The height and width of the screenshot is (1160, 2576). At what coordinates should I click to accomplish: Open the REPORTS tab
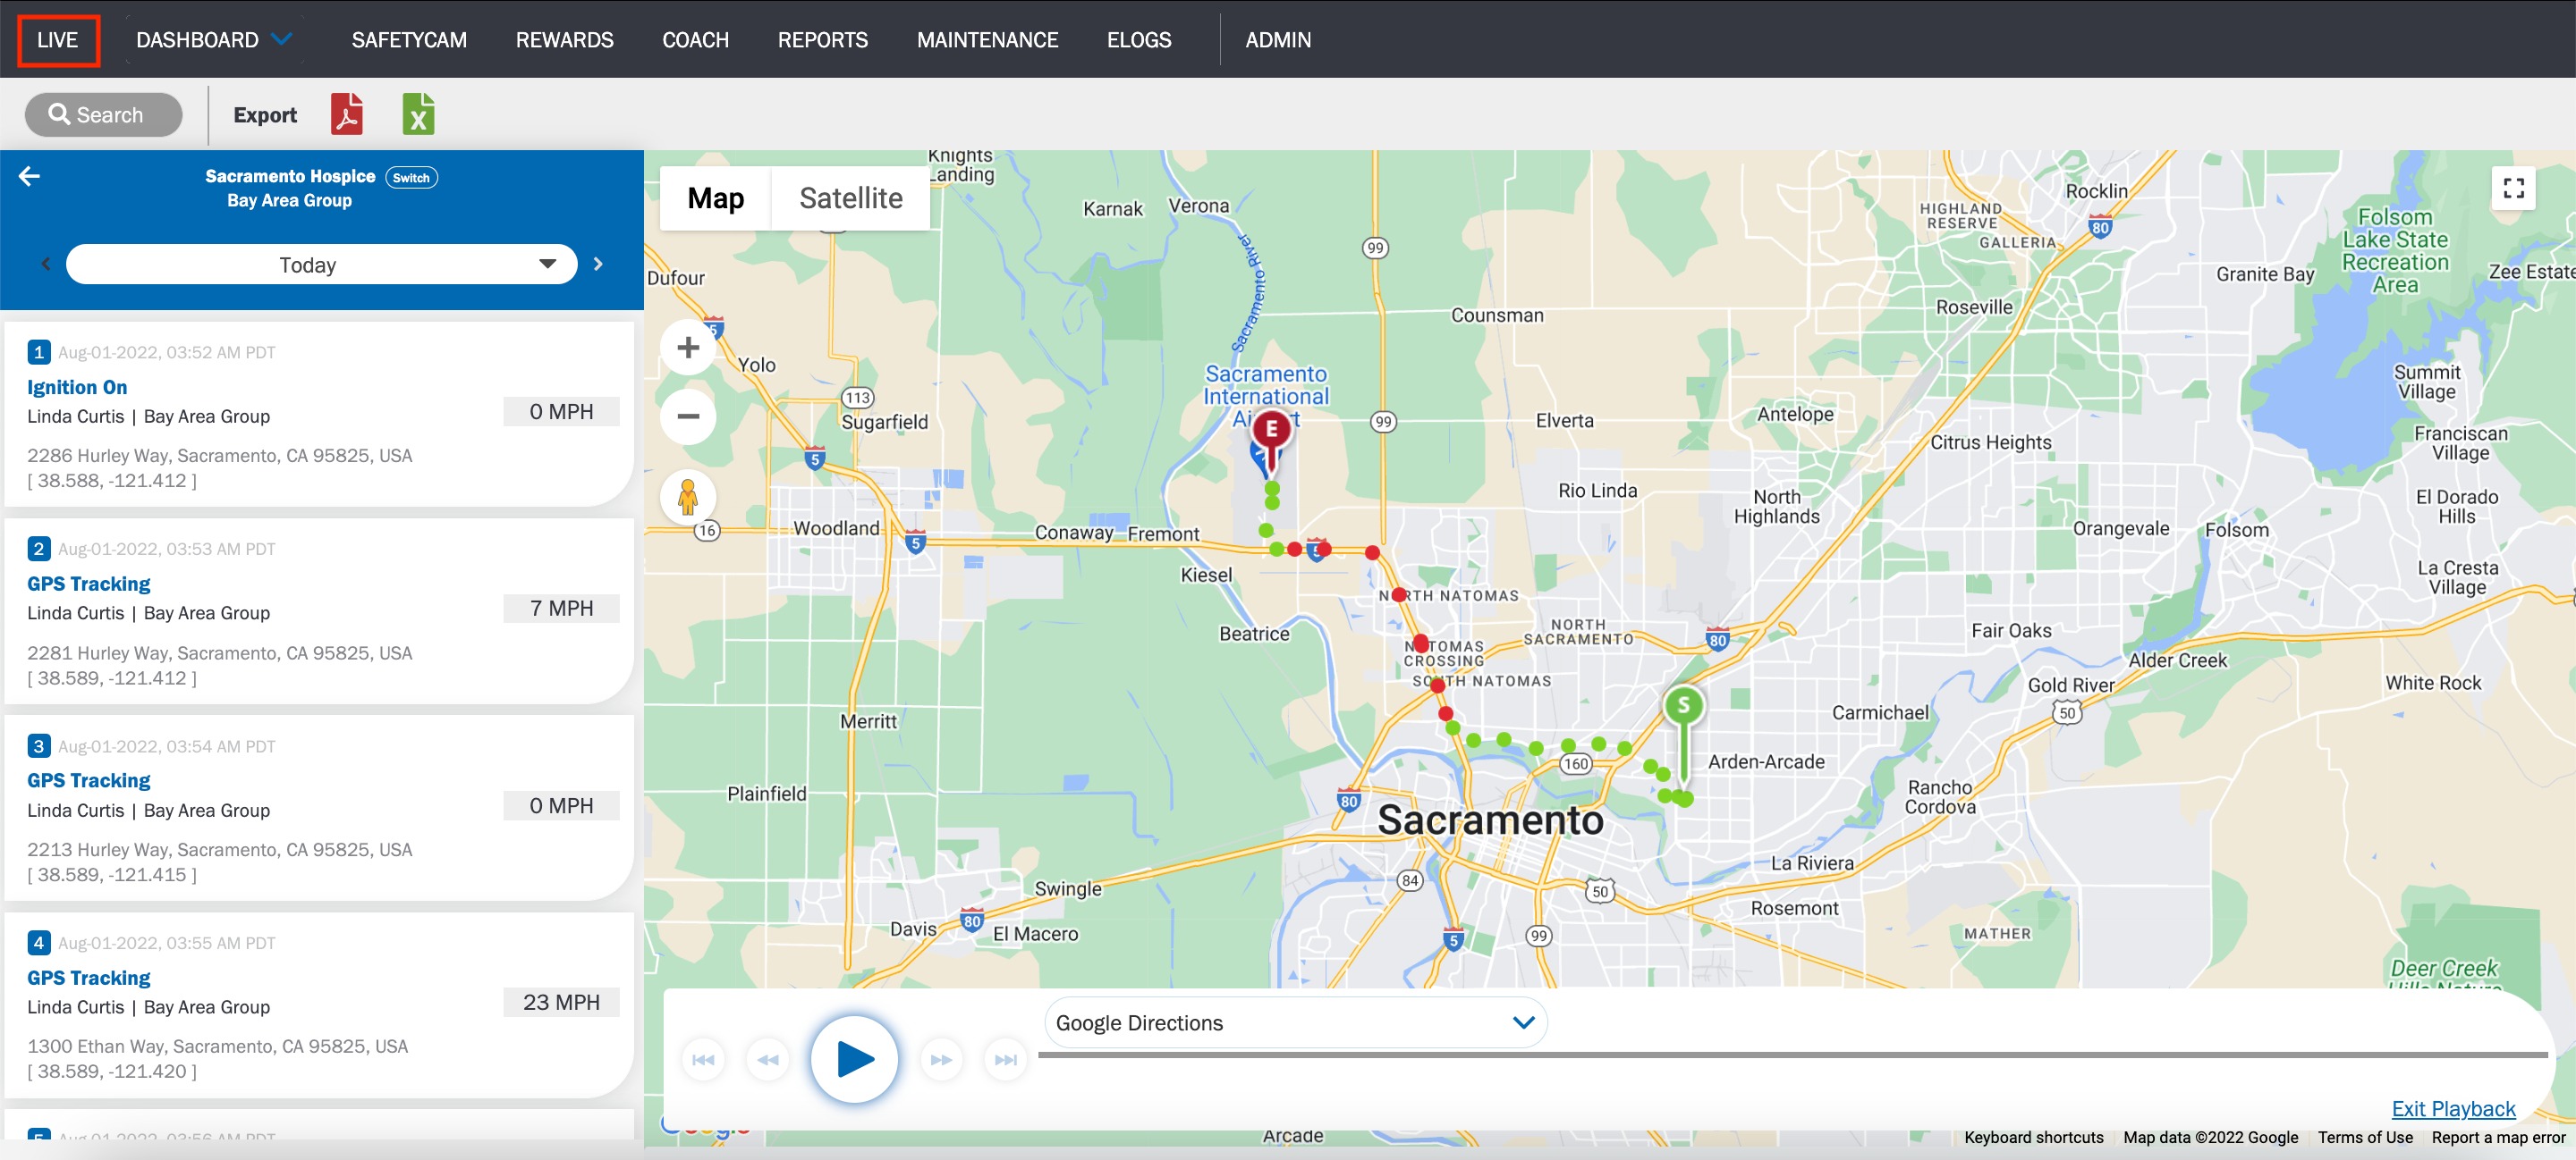[x=822, y=40]
